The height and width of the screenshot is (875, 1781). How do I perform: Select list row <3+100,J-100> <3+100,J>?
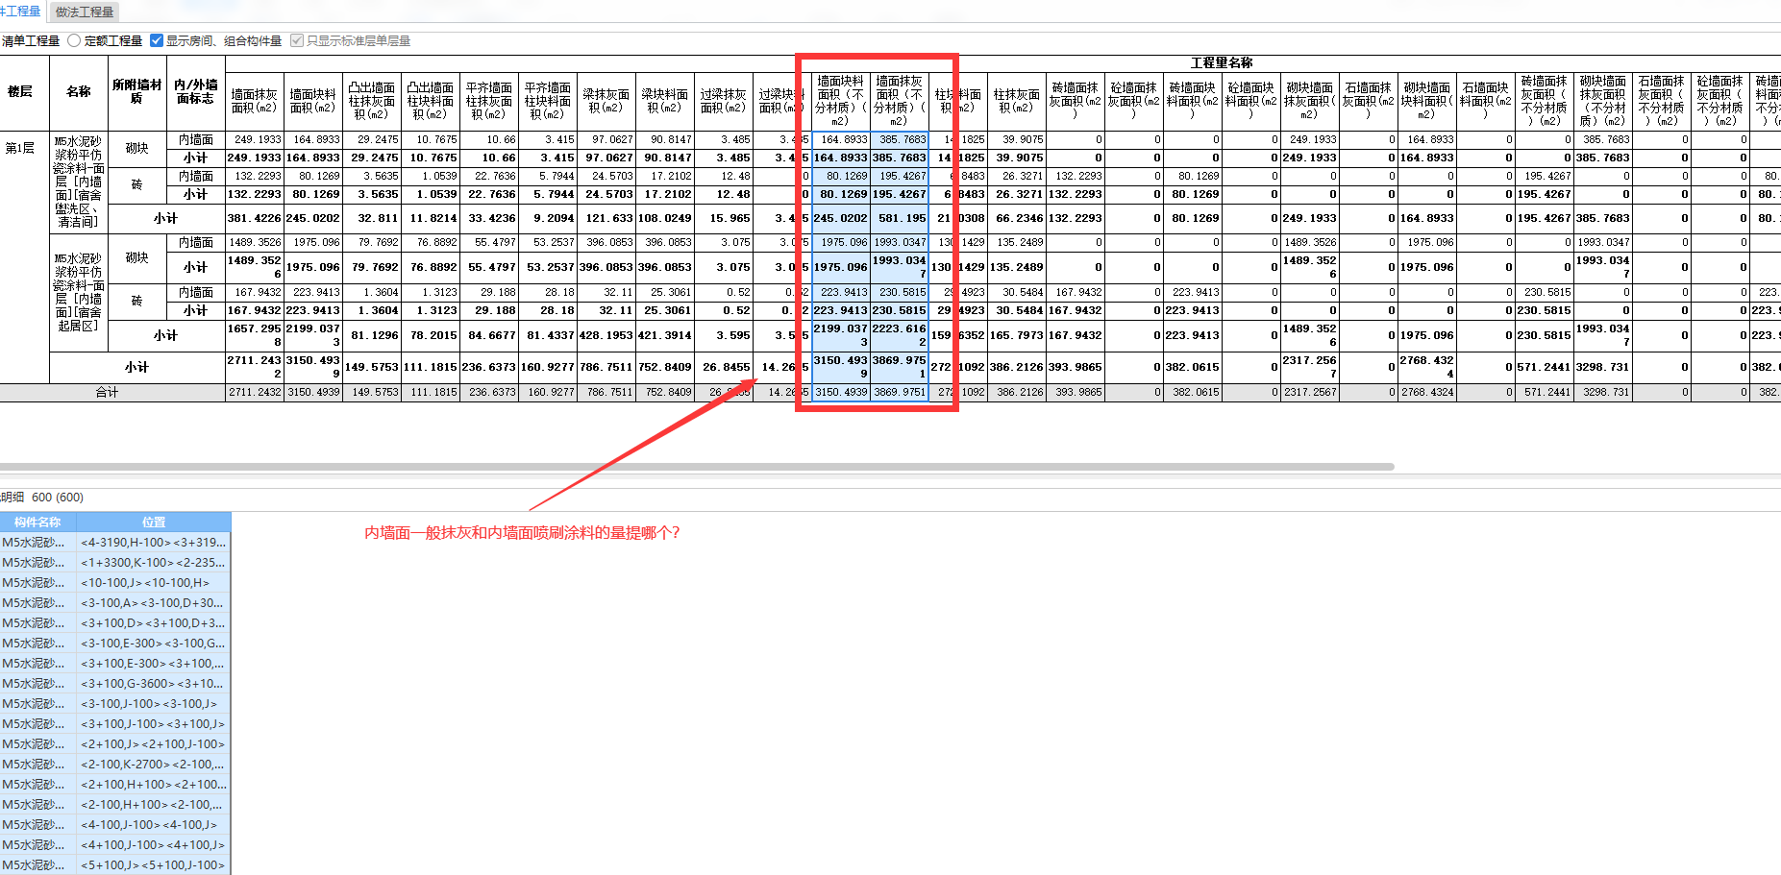click(x=115, y=724)
